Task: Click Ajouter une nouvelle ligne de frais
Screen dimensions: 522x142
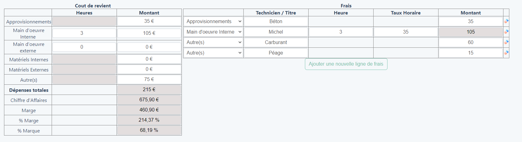Action: tap(346, 64)
